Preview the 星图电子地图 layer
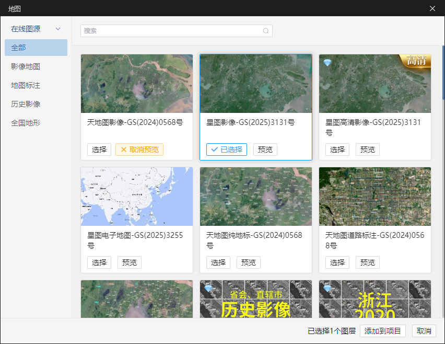Image resolution: width=445 pixels, height=344 pixels. point(129,262)
